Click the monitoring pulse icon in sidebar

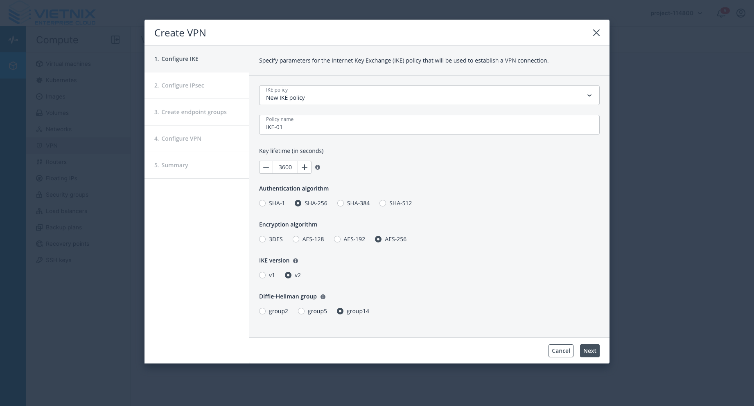coord(13,40)
